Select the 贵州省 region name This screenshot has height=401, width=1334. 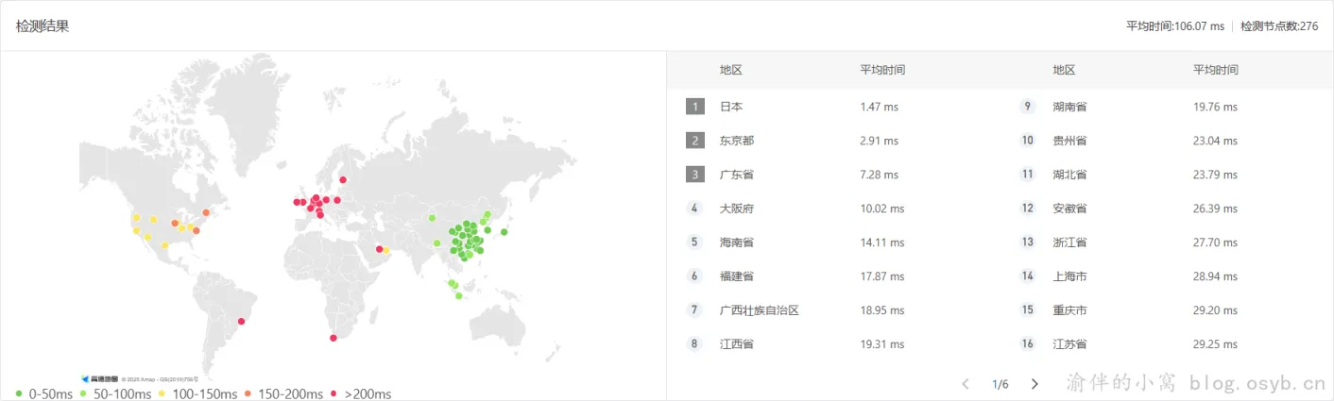1070,141
